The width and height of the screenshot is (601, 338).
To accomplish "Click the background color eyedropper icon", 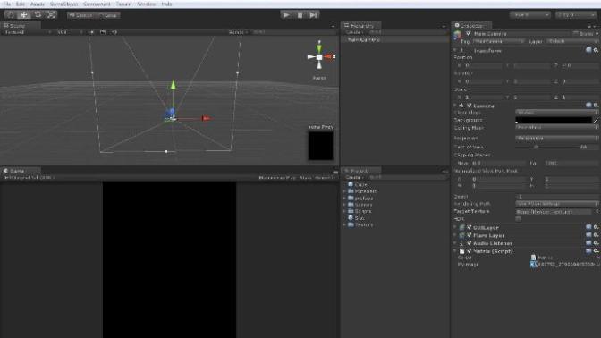I will 596,121.
